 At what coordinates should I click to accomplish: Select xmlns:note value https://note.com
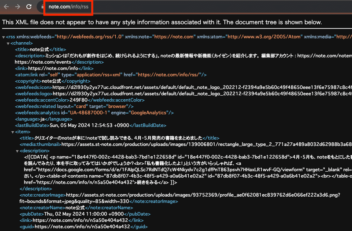click(x=174, y=37)
